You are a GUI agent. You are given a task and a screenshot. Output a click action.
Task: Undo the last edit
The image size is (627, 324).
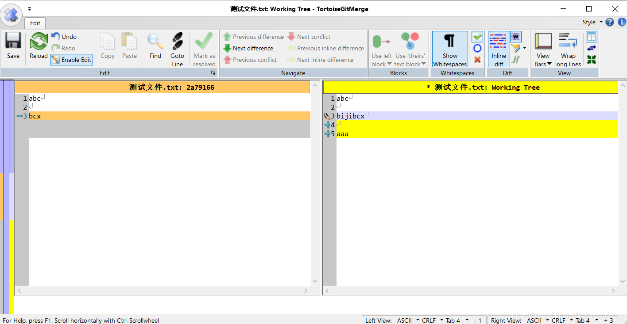[64, 37]
